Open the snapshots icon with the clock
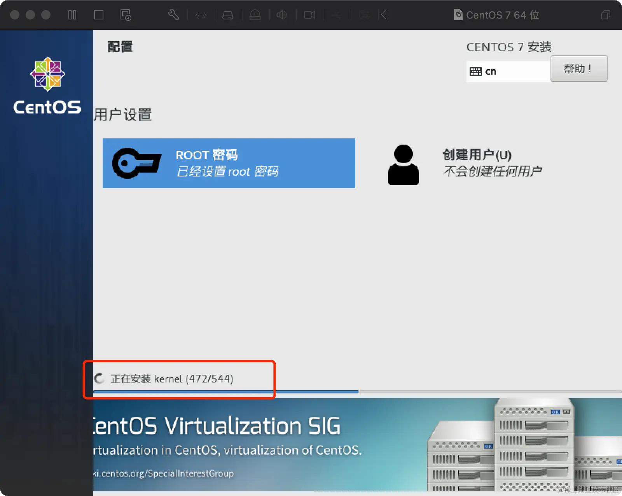This screenshot has width=622, height=496. (126, 15)
